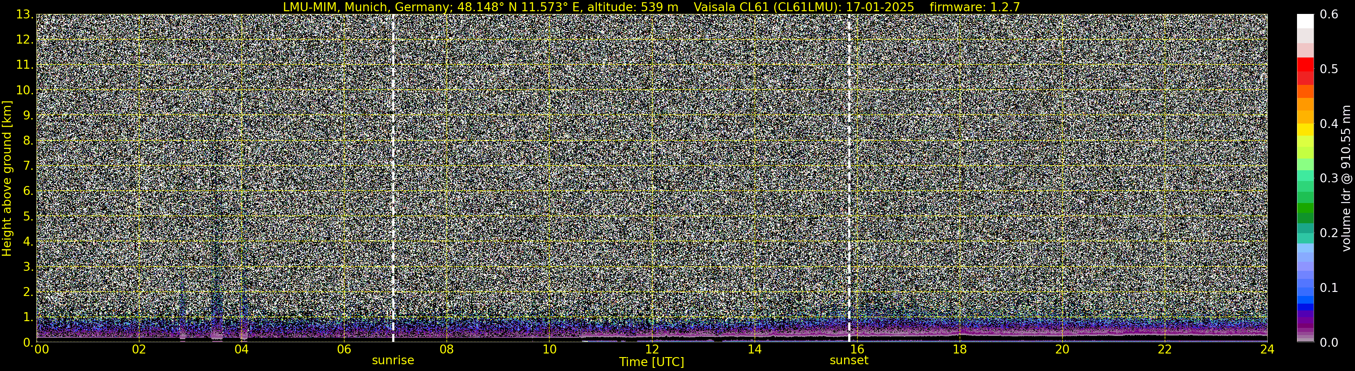Image resolution: width=1355 pixels, height=371 pixels.
Task: Click the time axis tick label '20'
Action: tap(1062, 350)
